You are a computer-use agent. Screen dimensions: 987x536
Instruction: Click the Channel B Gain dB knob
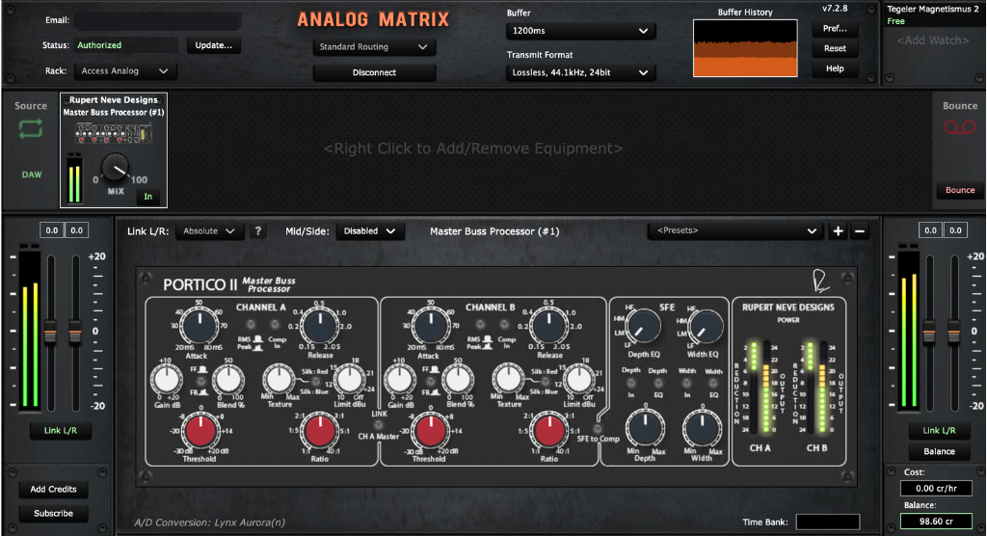[399, 380]
